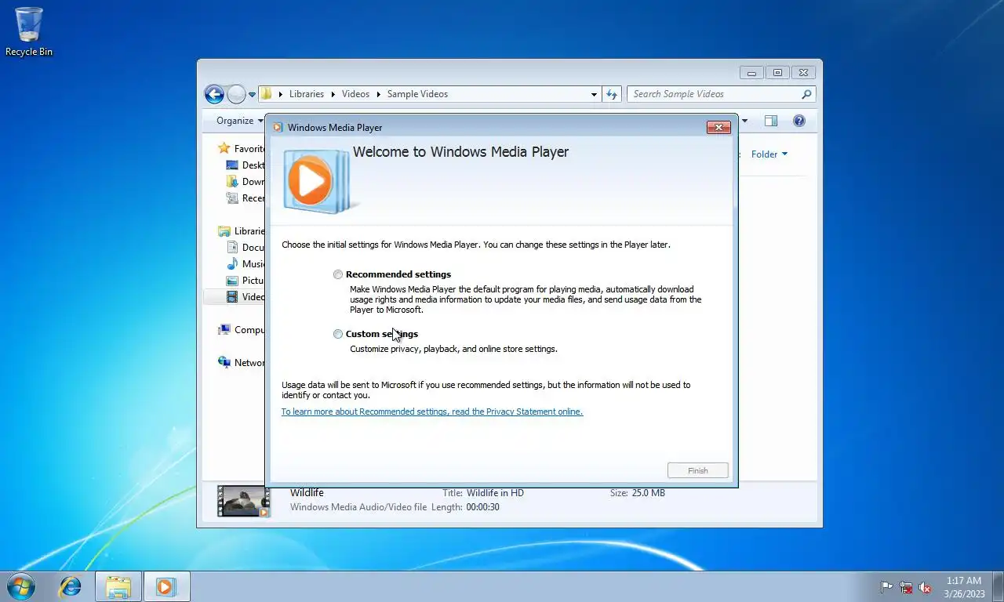The image size is (1004, 602).
Task: Click Libraries in the address bar
Action: tap(306, 94)
